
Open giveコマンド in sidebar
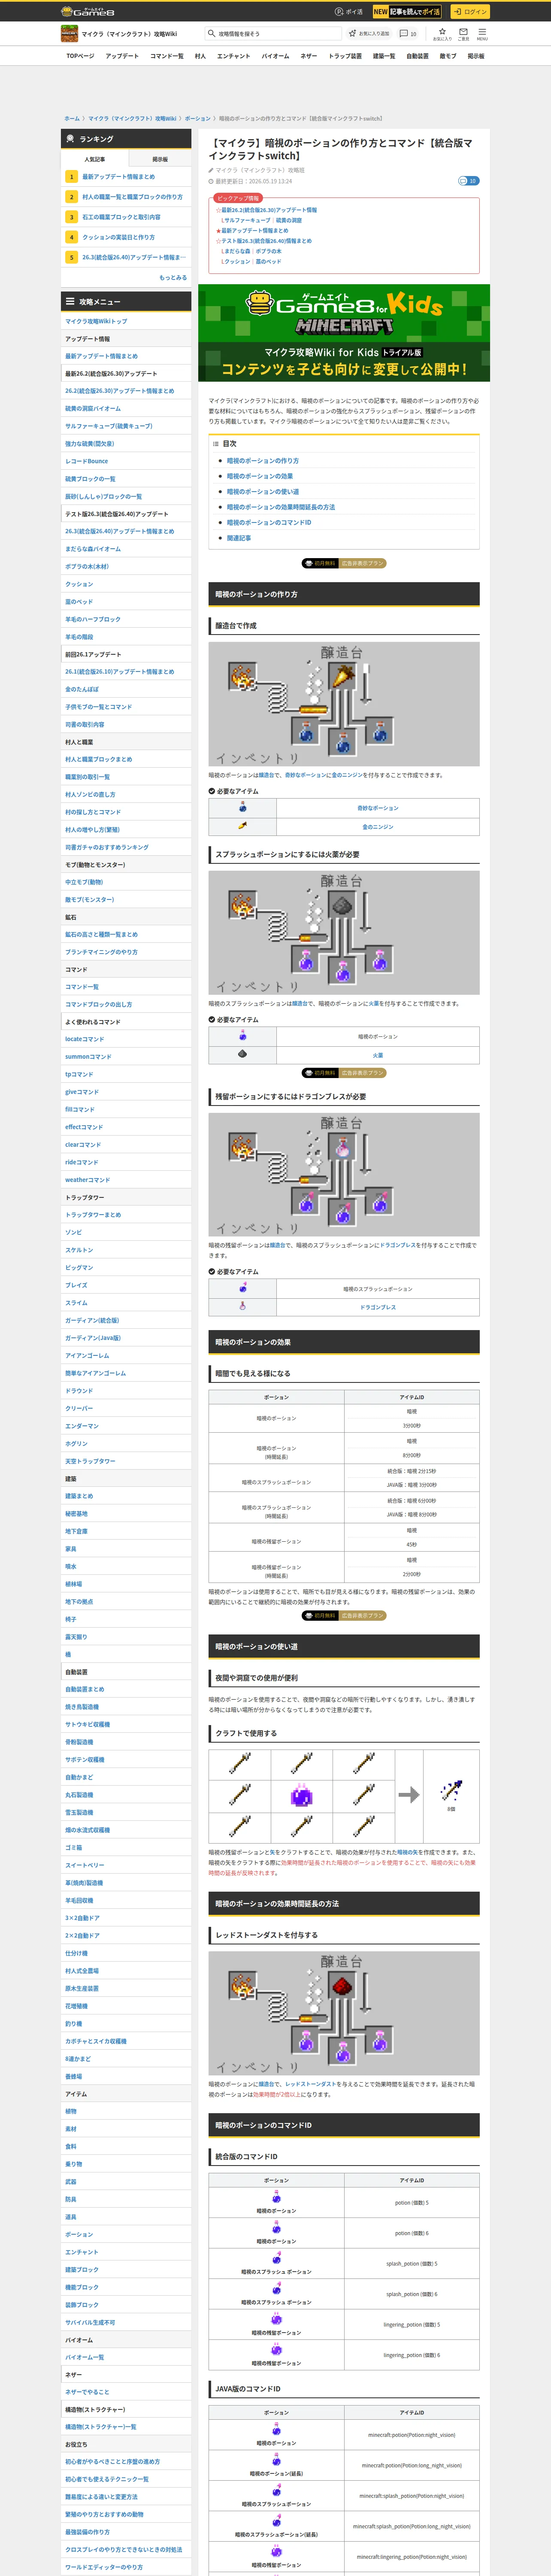point(82,1092)
